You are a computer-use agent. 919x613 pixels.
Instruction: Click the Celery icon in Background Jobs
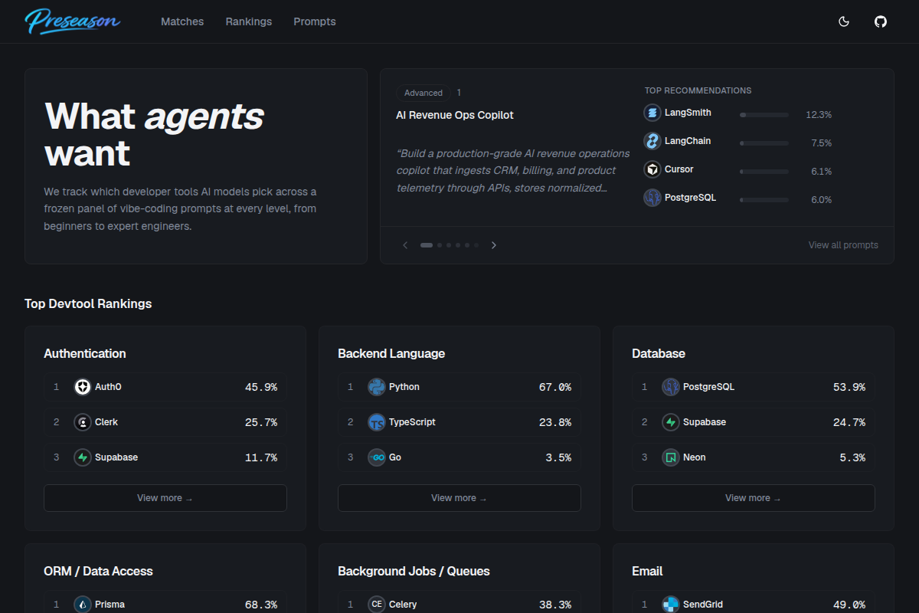(377, 605)
